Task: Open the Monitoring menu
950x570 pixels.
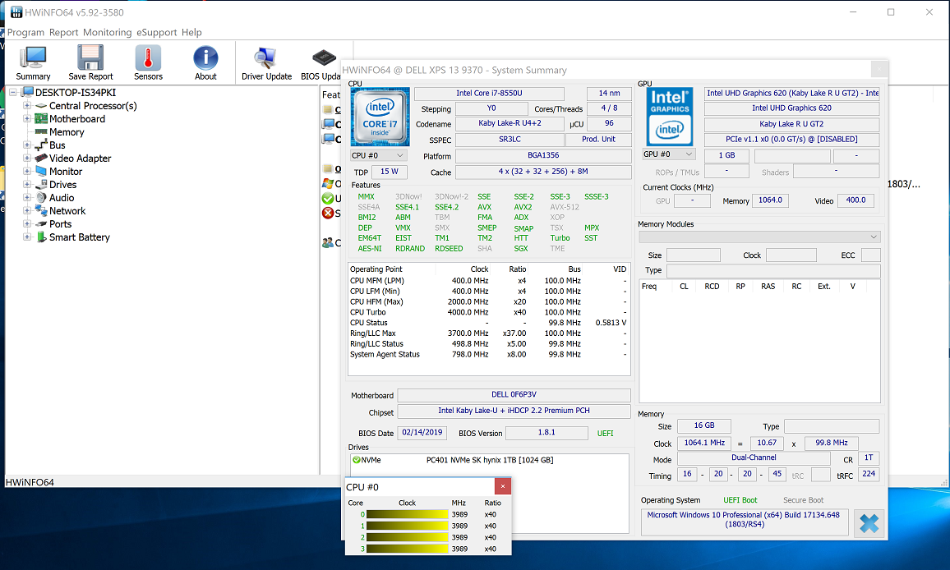Action: (x=107, y=32)
